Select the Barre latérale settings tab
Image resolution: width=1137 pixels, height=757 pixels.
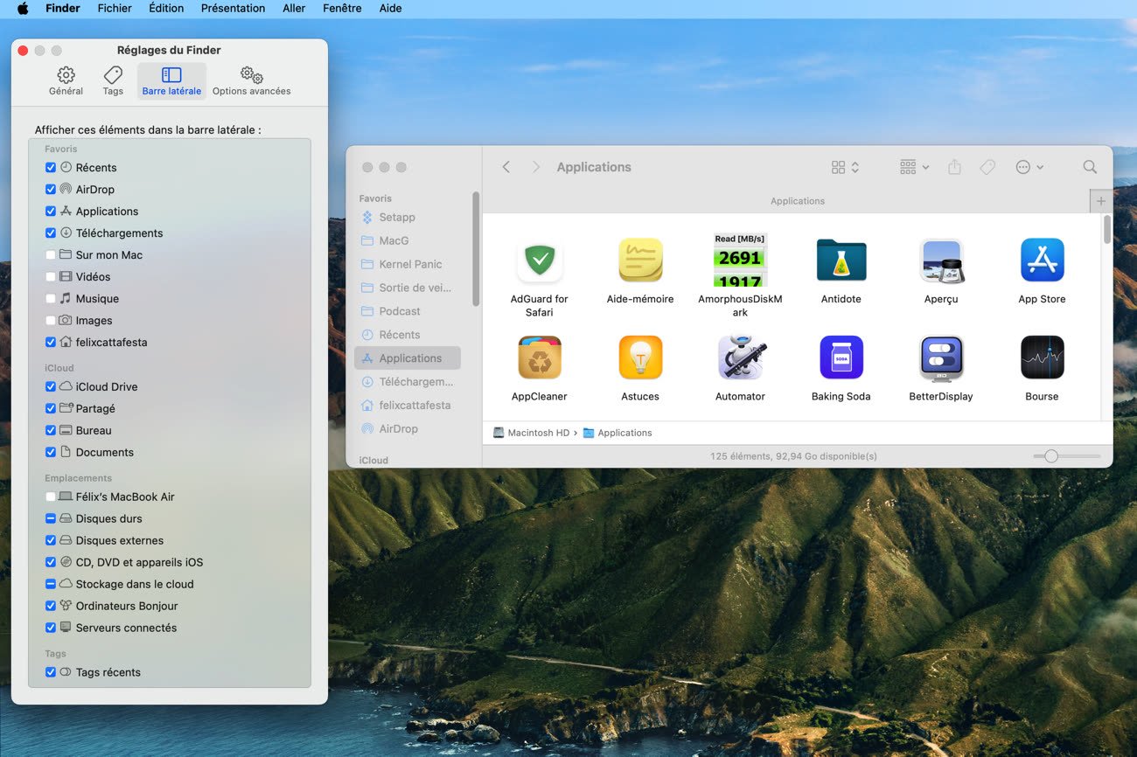171,80
